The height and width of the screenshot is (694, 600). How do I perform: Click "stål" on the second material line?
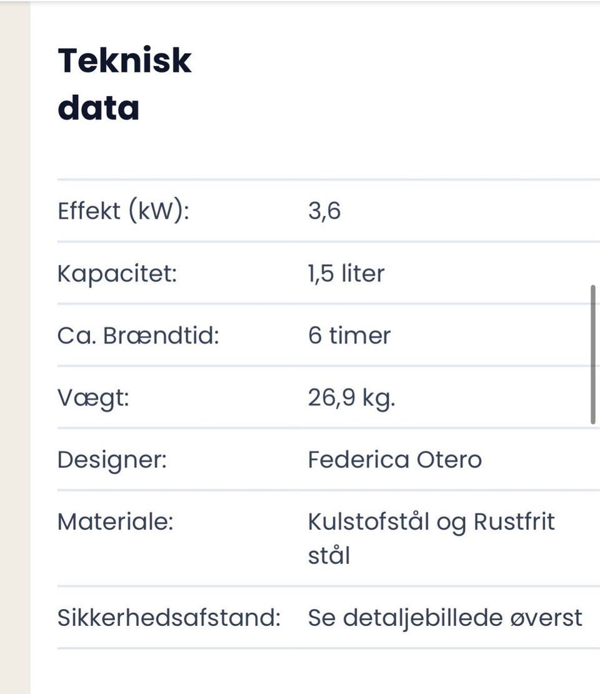tap(329, 555)
